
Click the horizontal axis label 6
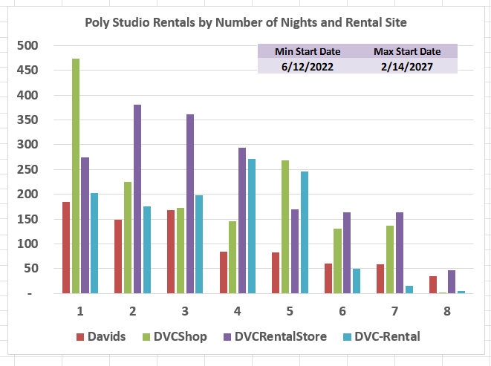coord(342,311)
